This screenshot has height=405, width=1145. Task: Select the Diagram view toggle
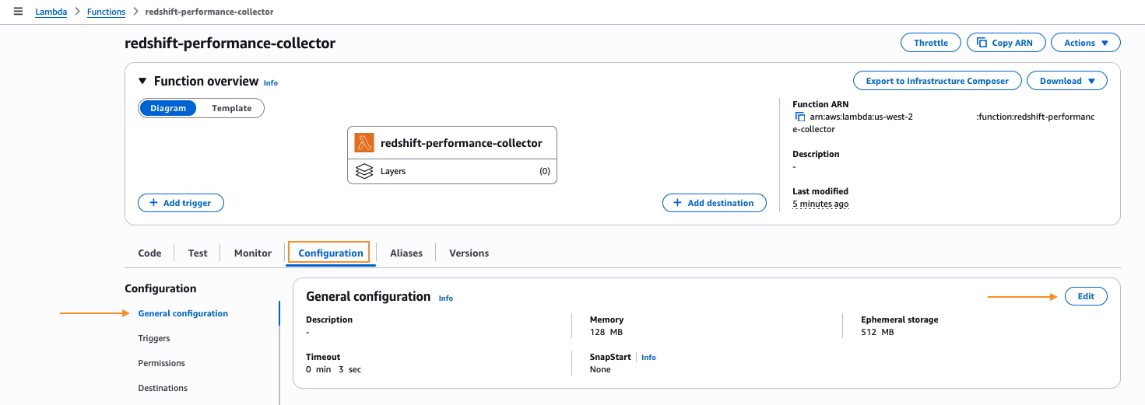pyautogui.click(x=168, y=108)
